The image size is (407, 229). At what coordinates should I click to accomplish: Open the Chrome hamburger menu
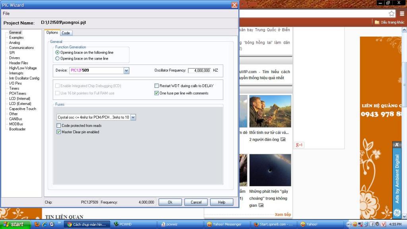(402, 14)
